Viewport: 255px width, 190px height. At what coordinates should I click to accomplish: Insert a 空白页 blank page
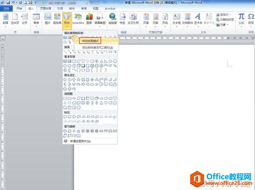coord(15,19)
